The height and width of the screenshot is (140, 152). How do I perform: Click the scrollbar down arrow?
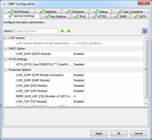coord(146,104)
